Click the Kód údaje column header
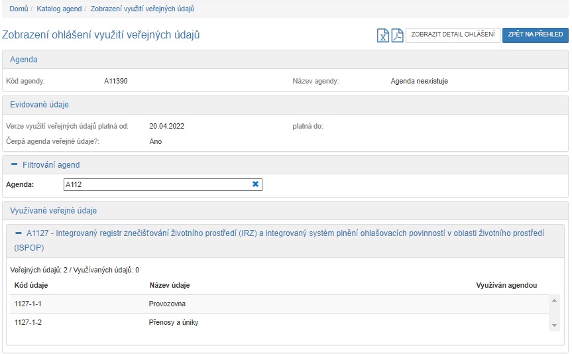 click(31, 286)
